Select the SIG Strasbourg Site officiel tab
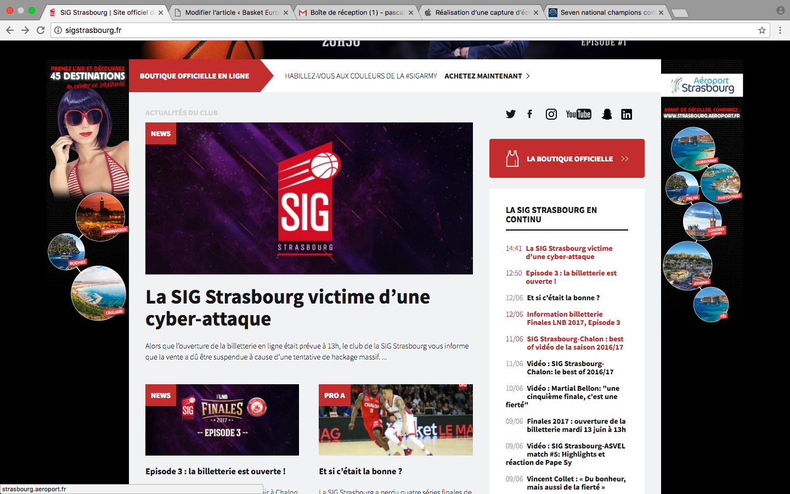 106,12
